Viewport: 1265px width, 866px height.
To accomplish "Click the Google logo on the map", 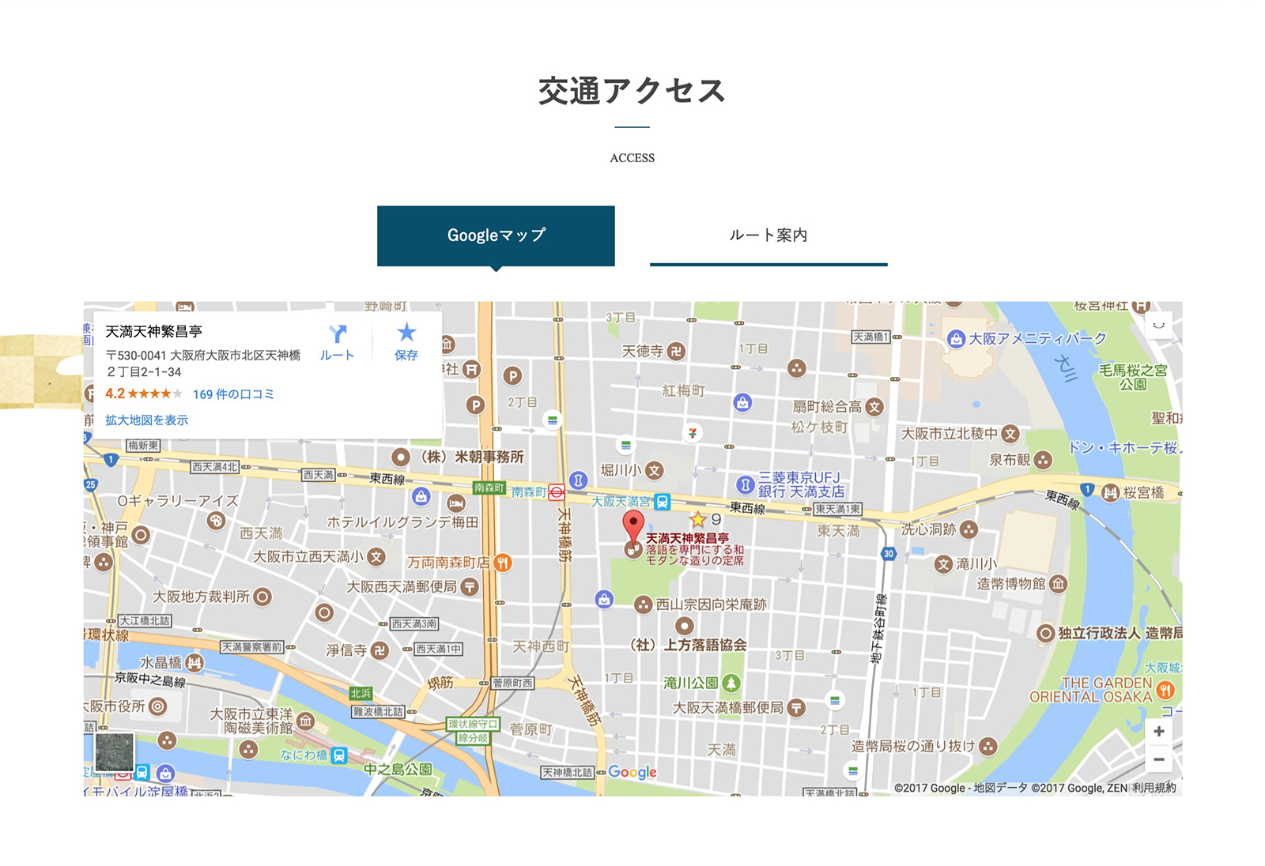I will click(632, 772).
